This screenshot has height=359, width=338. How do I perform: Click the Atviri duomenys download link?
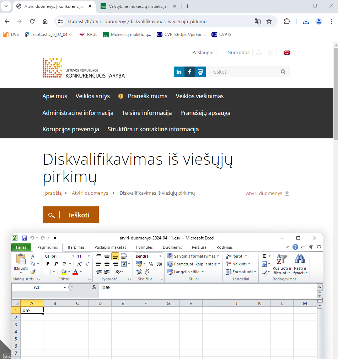tap(267, 193)
